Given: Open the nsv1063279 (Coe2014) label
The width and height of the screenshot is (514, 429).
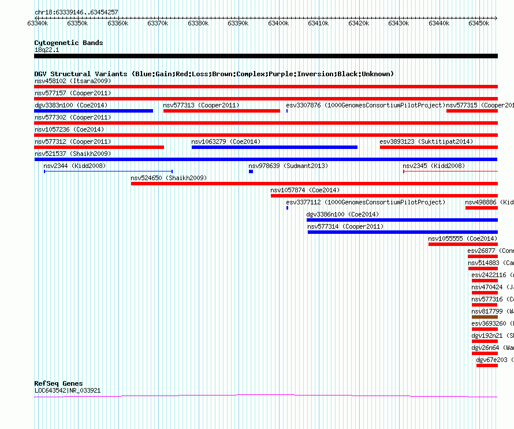Looking at the screenshot, I should click(x=226, y=141).
